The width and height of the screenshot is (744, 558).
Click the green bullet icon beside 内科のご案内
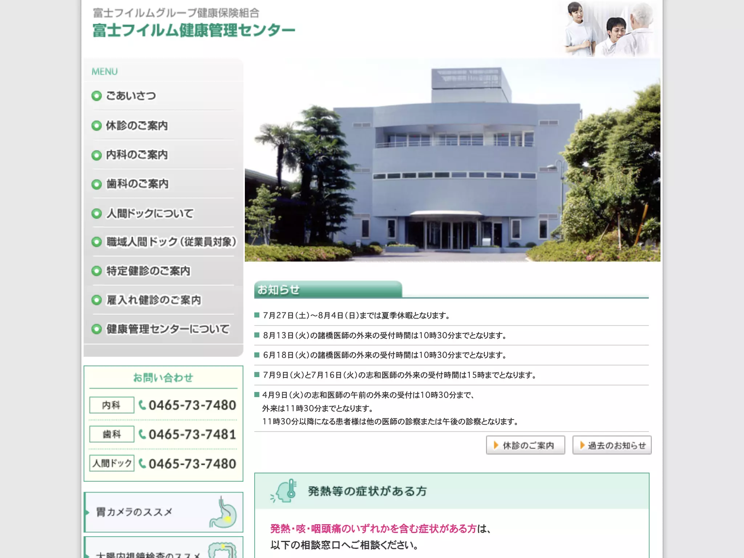[x=96, y=155]
